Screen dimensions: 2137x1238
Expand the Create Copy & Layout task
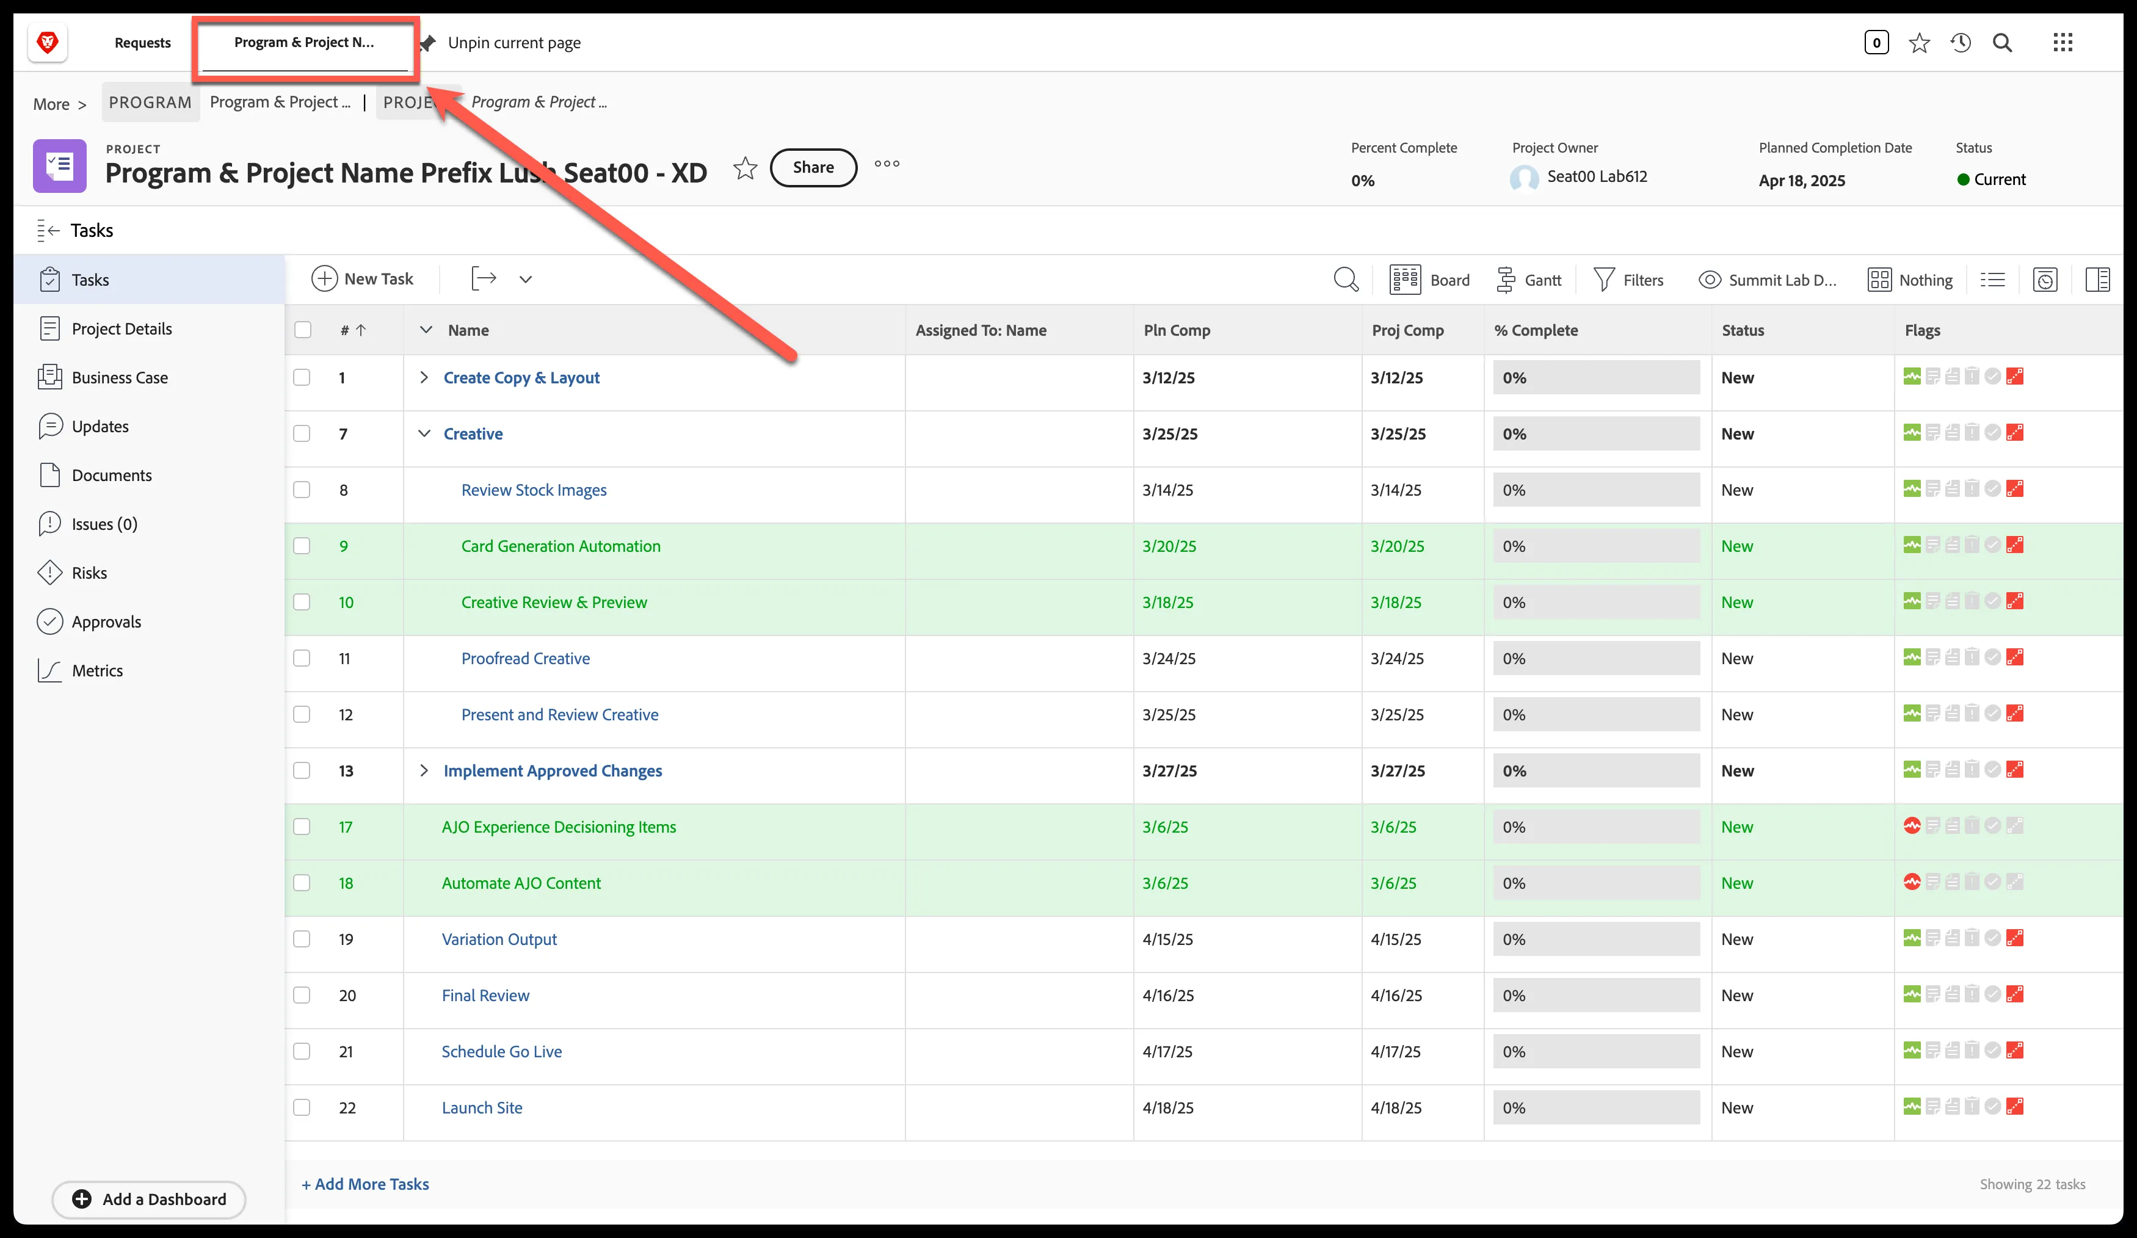(x=424, y=377)
